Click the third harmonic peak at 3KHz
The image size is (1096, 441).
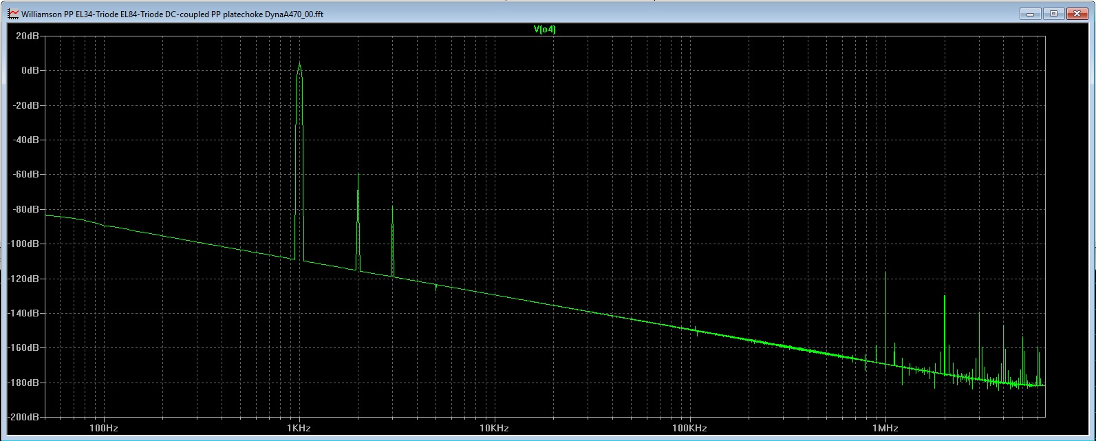click(x=392, y=207)
